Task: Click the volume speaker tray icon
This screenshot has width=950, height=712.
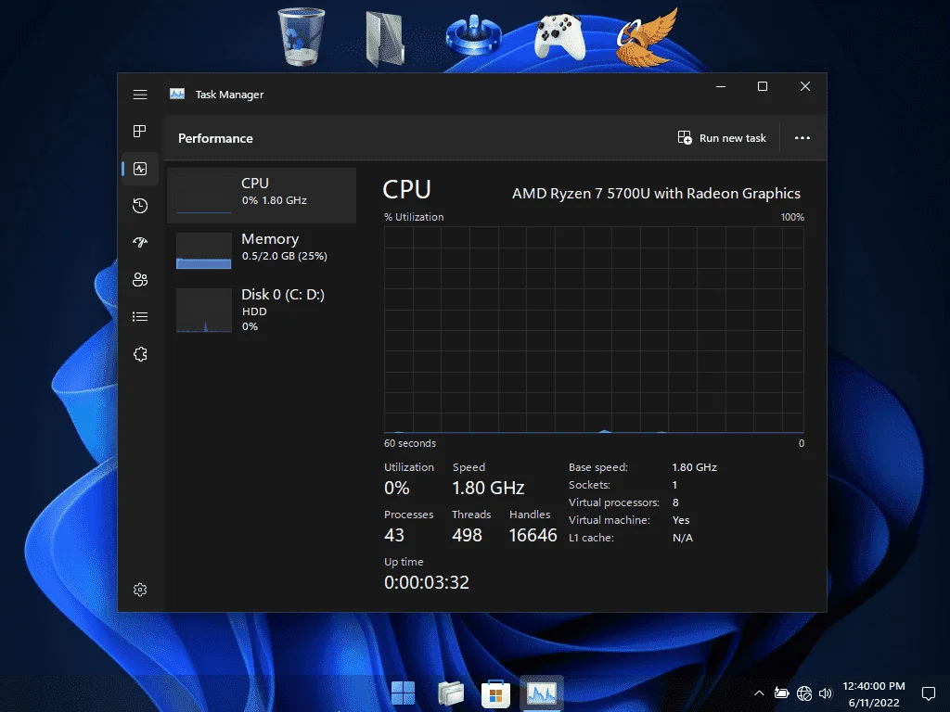Action: [825, 693]
